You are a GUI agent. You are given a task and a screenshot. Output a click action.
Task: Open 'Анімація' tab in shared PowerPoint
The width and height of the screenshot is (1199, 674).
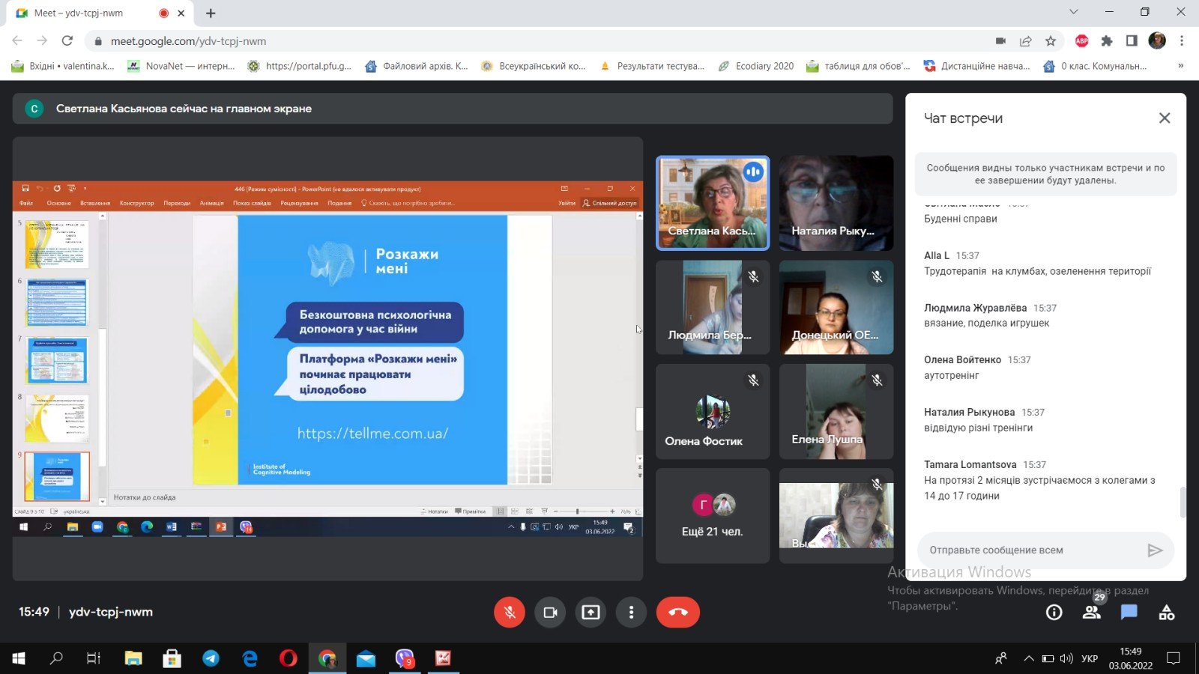[x=211, y=203]
